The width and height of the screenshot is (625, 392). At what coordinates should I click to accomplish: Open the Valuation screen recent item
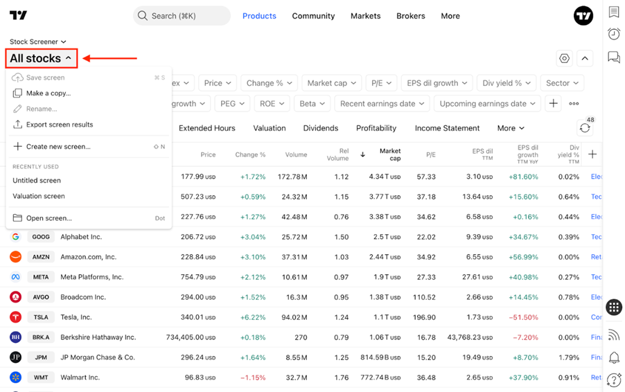[88, 196]
